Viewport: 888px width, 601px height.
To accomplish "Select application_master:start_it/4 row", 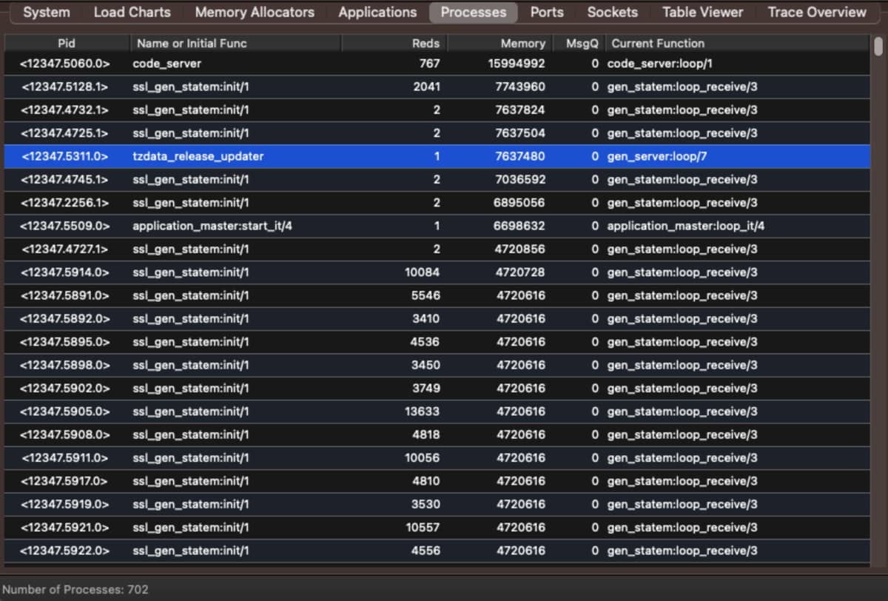I will coord(437,226).
